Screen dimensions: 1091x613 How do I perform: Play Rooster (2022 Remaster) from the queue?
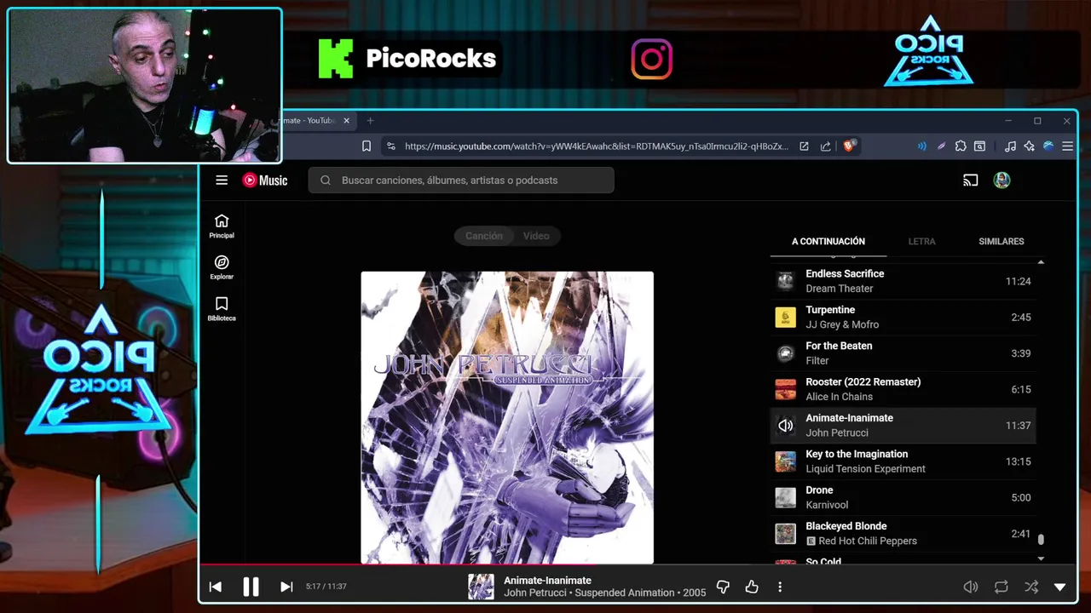[903, 389]
